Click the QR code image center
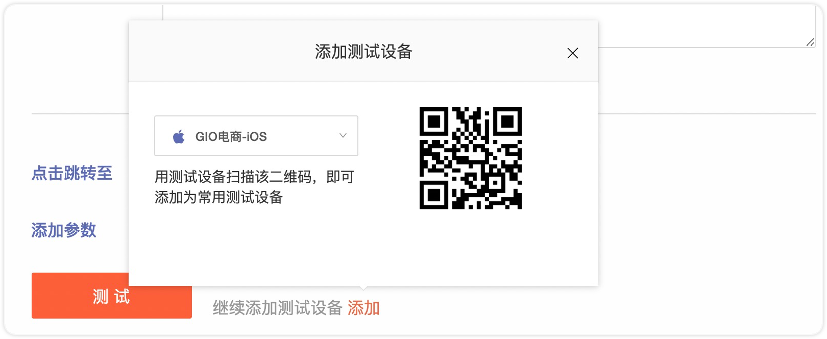Screen dimensions: 827x339 pyautogui.click(x=471, y=158)
